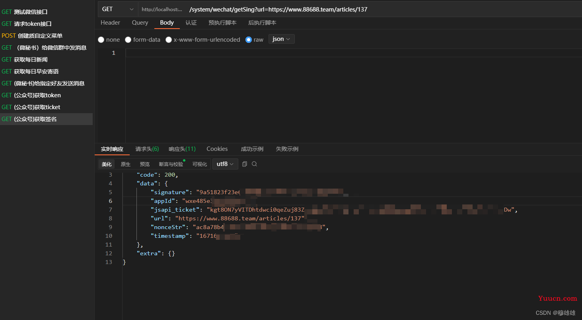Image resolution: width=582 pixels, height=320 pixels.
Task: Open the 预执行脚本 tab
Action: [222, 23]
